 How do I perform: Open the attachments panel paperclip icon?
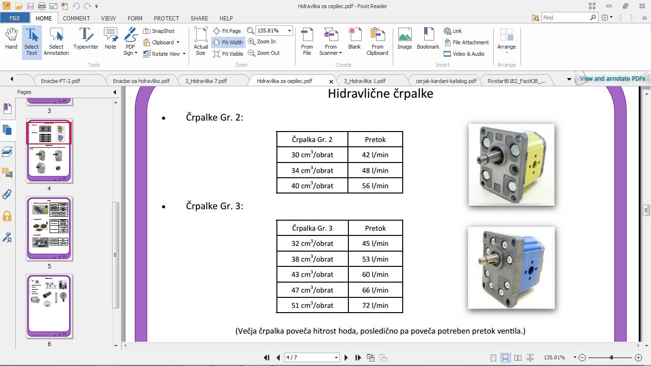(7, 194)
